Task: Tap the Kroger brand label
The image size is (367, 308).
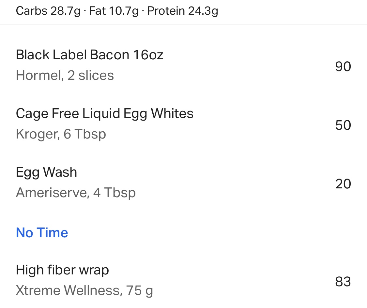Action: tap(37, 134)
